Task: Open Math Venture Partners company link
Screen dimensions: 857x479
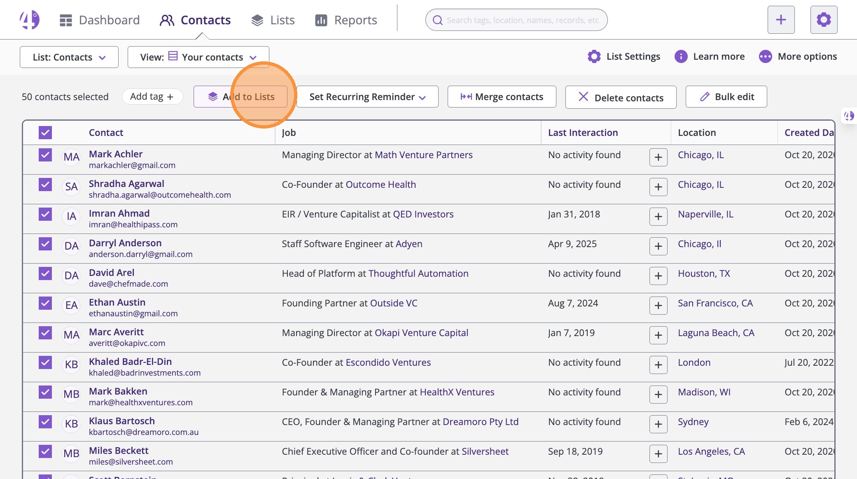Action: click(423, 155)
